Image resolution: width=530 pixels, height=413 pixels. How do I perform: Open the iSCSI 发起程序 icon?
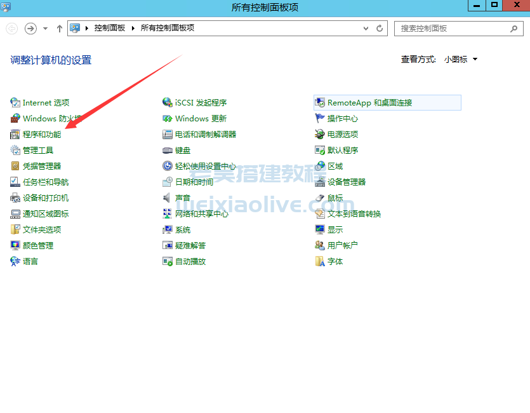click(x=168, y=103)
